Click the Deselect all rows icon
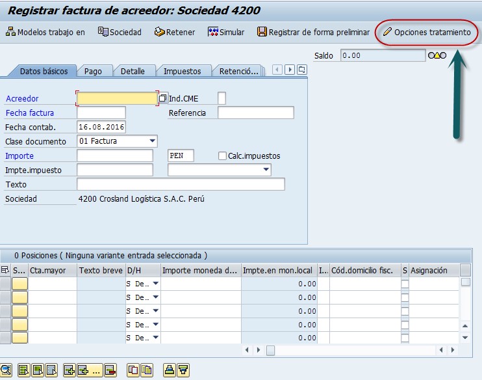482x380 pixels. [51, 370]
